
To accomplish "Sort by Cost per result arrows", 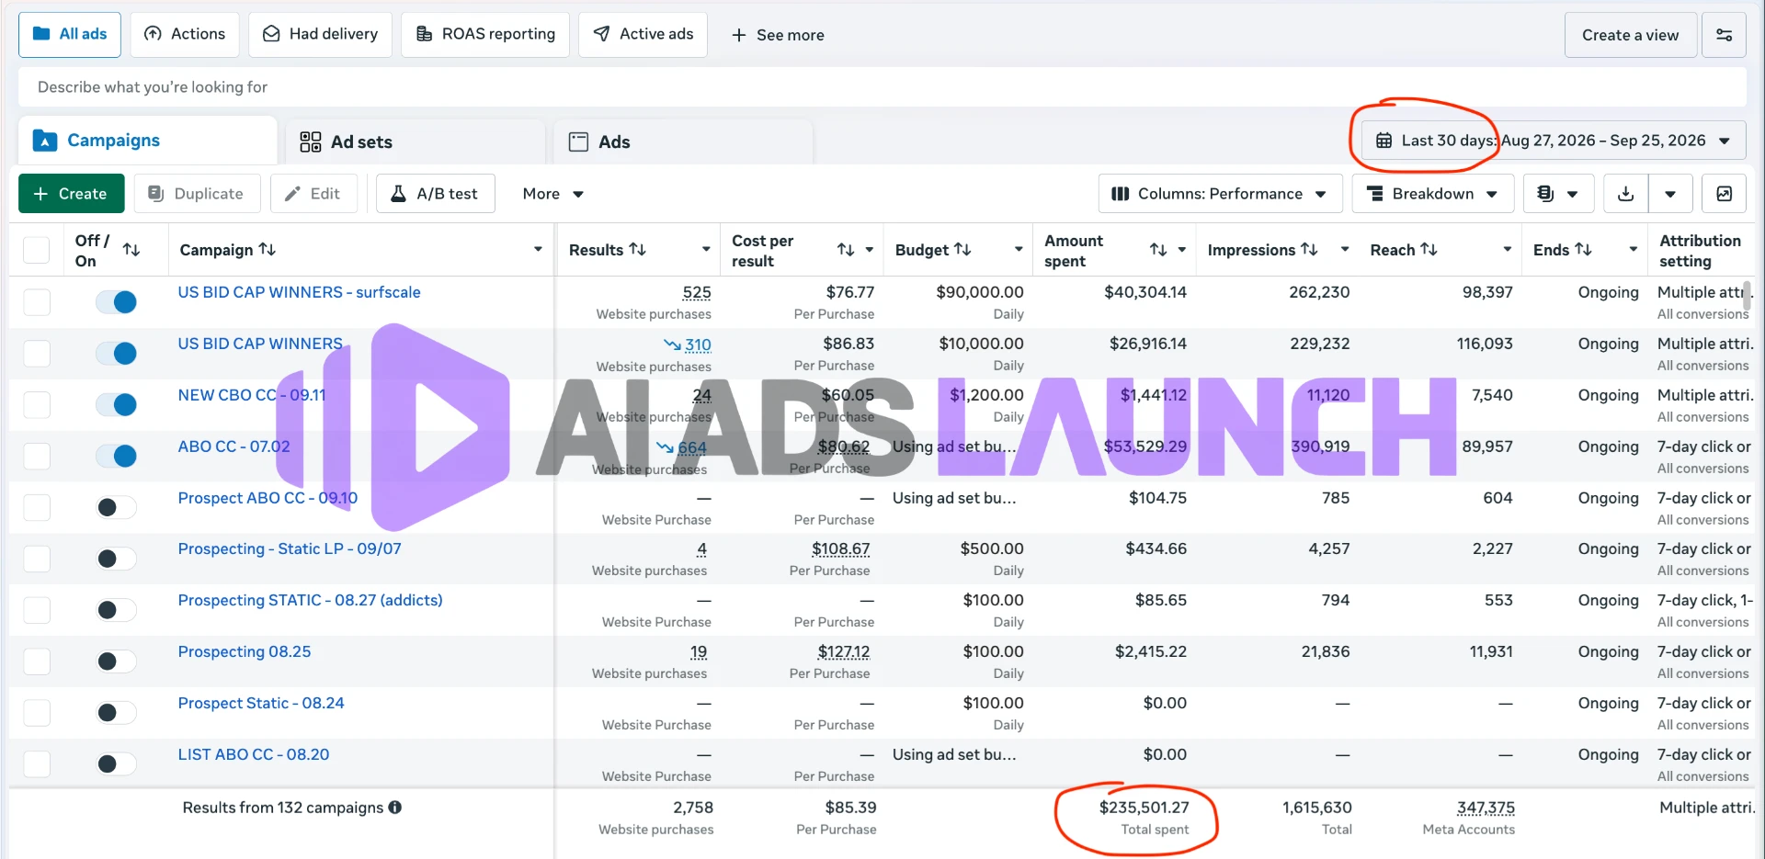I will point(846,250).
